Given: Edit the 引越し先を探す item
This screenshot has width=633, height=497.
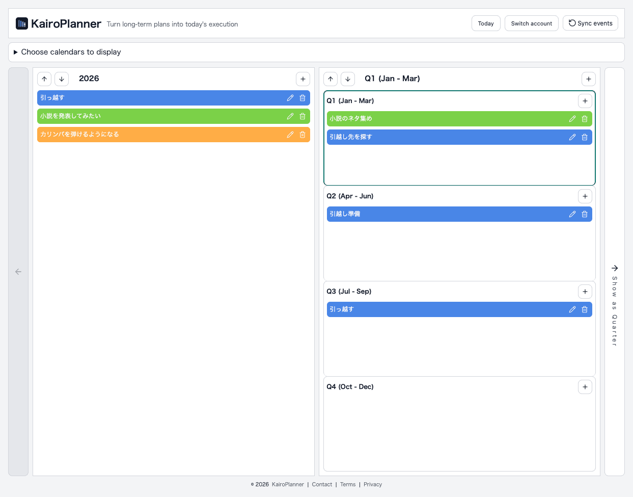Looking at the screenshot, I should [x=572, y=137].
